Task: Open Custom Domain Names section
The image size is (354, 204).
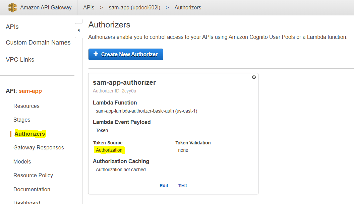Action: [x=38, y=43]
